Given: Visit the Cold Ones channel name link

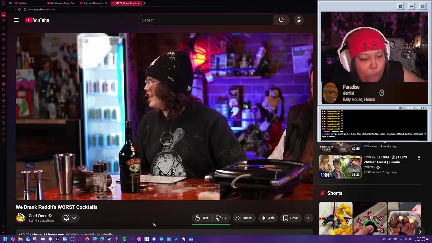Looking at the screenshot, I should point(38,216).
